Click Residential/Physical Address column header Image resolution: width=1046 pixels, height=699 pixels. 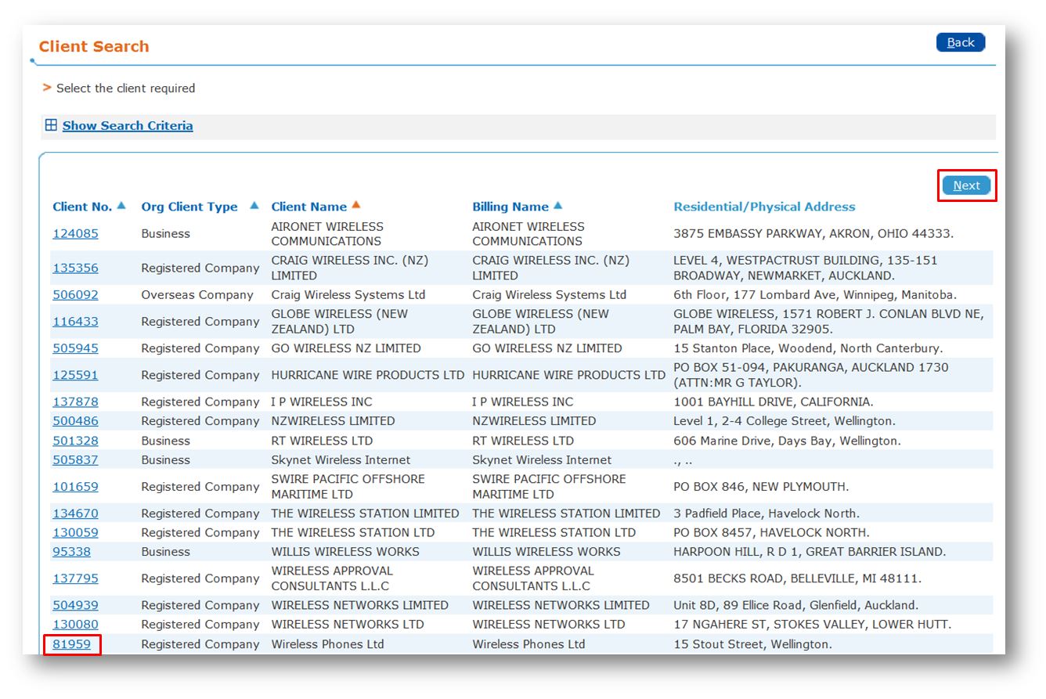click(764, 207)
